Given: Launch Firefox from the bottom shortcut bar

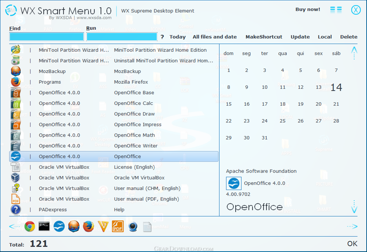Looking at the screenshot, I should 88,226.
